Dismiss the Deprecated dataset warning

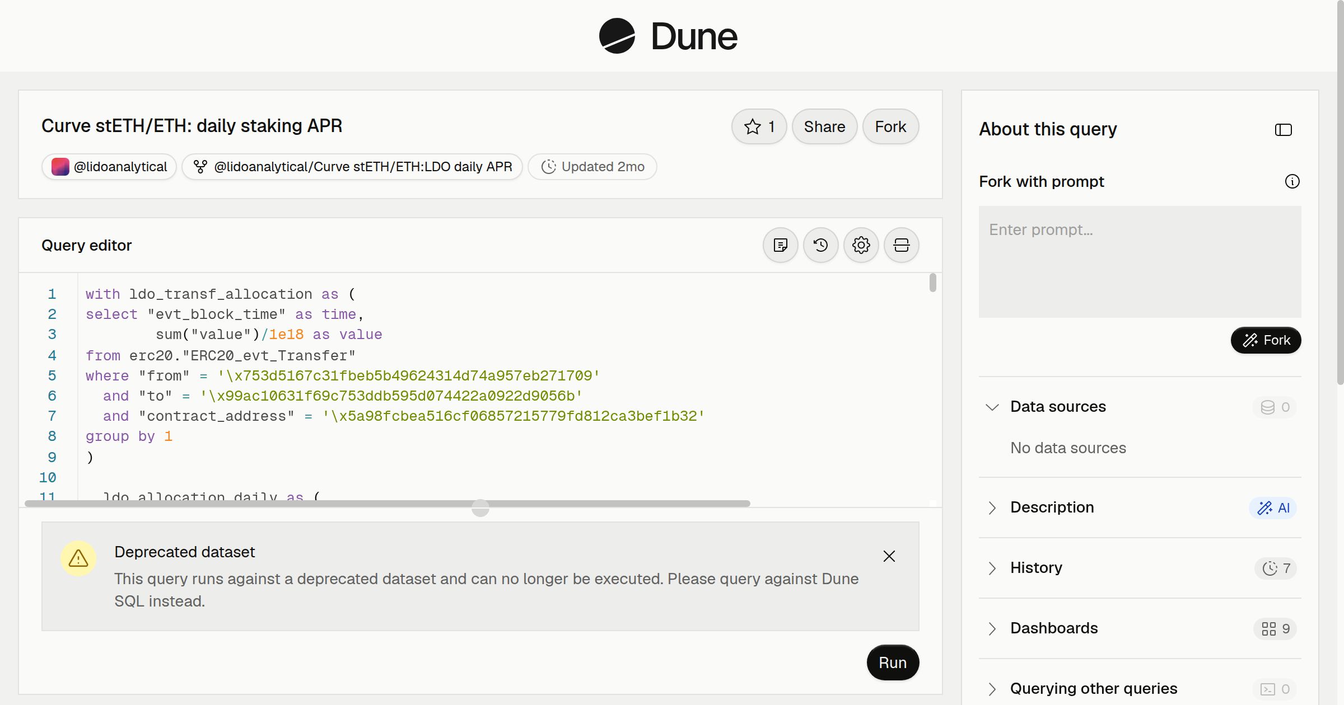click(x=889, y=556)
